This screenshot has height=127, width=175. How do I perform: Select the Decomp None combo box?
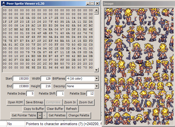point(82,86)
